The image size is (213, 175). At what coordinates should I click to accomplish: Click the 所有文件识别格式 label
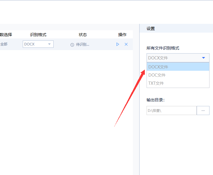pos(163,48)
